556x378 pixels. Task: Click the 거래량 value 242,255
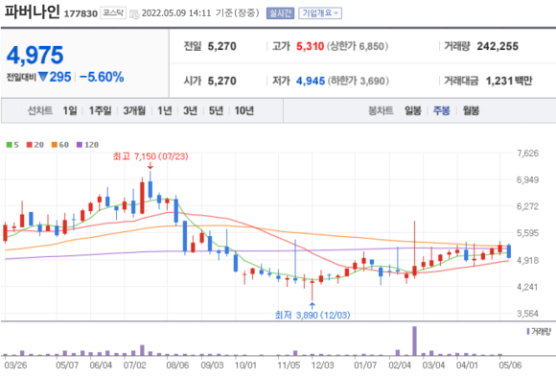498,46
